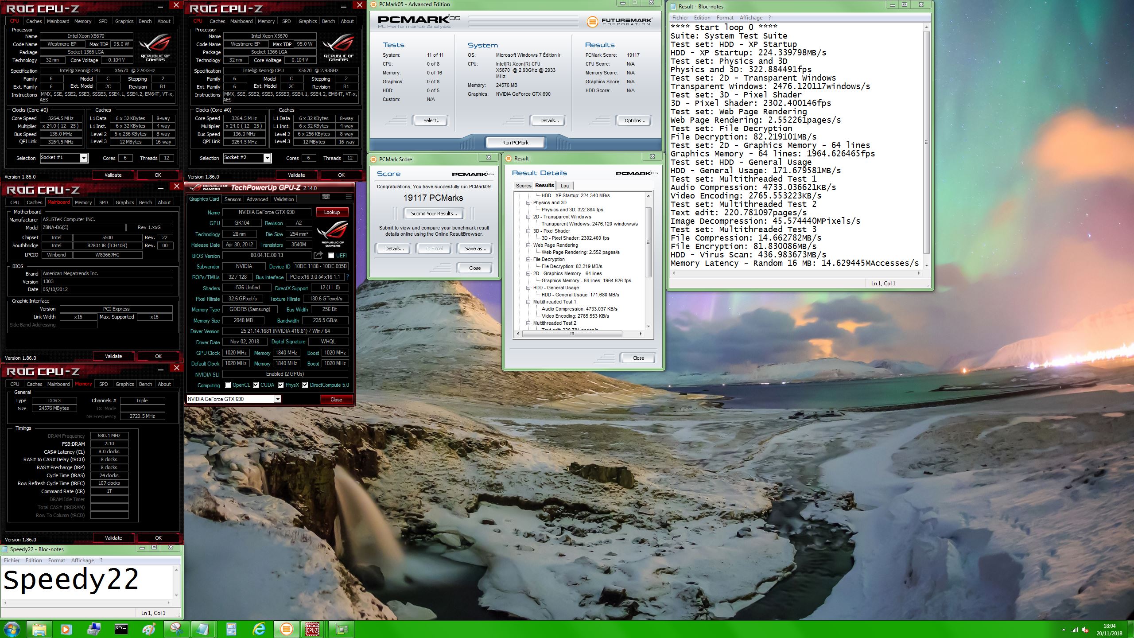Collapse the 2D - Transparent Windows node
The image size is (1134, 638).
point(528,217)
